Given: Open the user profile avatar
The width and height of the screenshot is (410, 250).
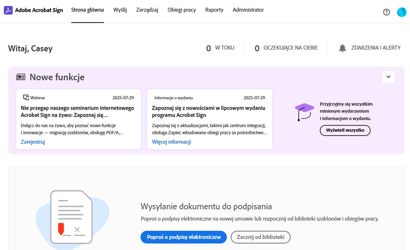Looking at the screenshot, I should (x=402, y=12).
